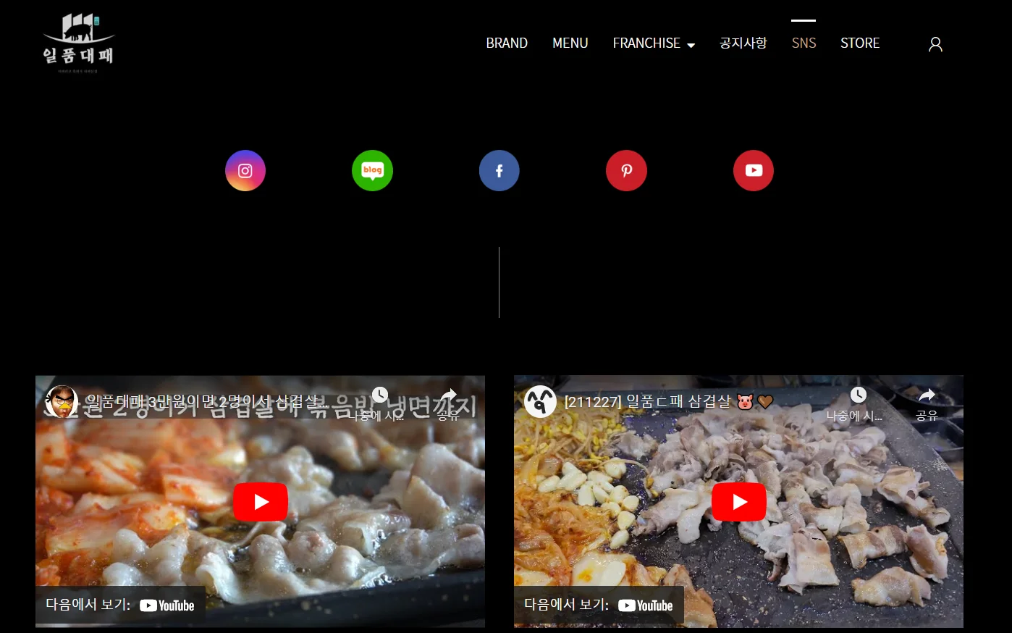Click the right video channel avatar

(x=540, y=402)
